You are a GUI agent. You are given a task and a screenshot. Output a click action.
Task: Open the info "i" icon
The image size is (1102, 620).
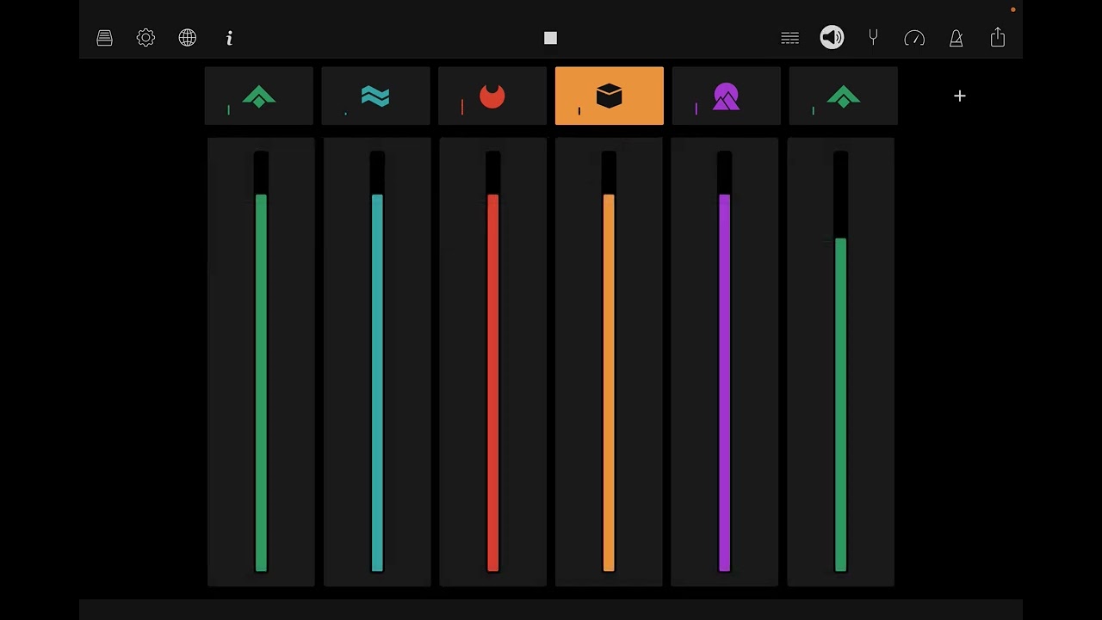(x=229, y=38)
